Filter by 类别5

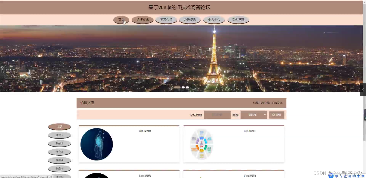[59, 169]
